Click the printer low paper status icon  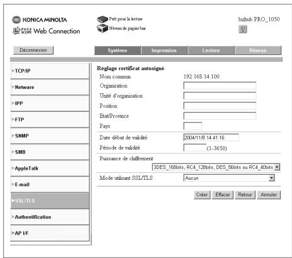pyautogui.click(x=103, y=28)
